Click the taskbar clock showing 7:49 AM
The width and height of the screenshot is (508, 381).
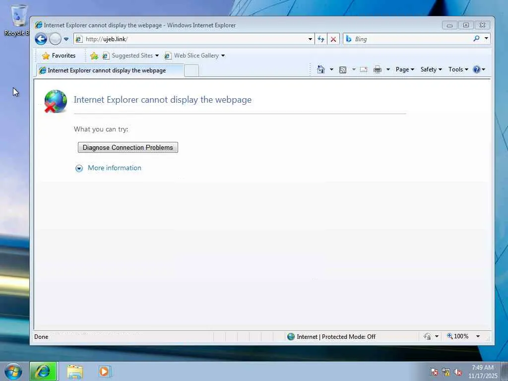coord(482,372)
